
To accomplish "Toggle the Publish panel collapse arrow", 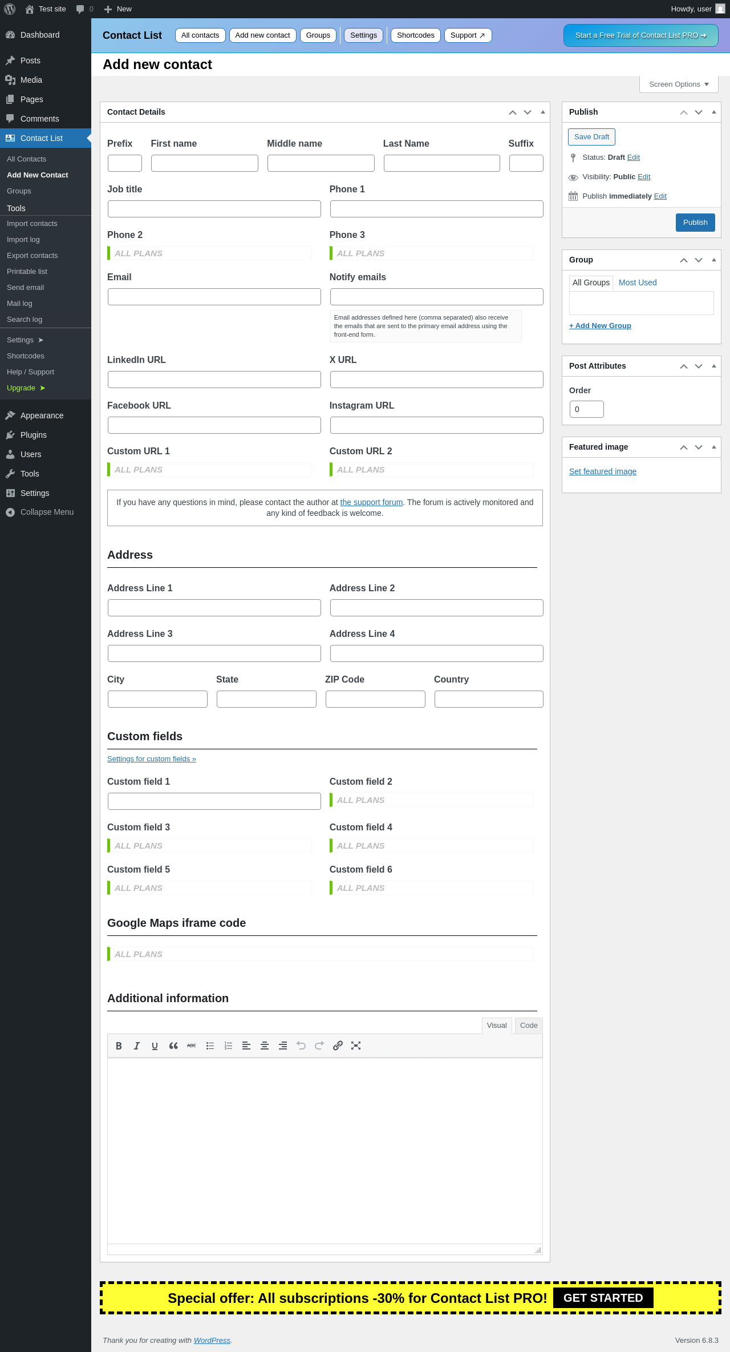I will pyautogui.click(x=713, y=112).
